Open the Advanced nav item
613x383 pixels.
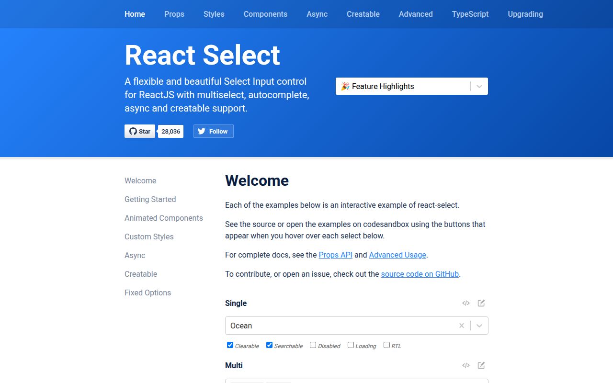pyautogui.click(x=416, y=14)
